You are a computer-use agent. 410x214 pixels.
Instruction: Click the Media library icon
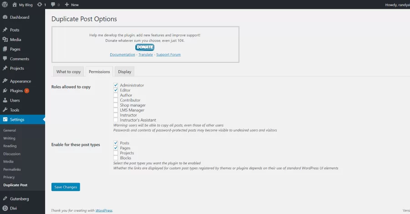coord(5,40)
